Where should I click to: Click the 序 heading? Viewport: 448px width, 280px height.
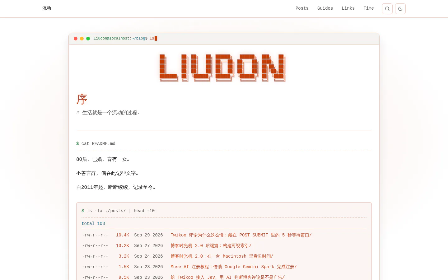click(82, 99)
